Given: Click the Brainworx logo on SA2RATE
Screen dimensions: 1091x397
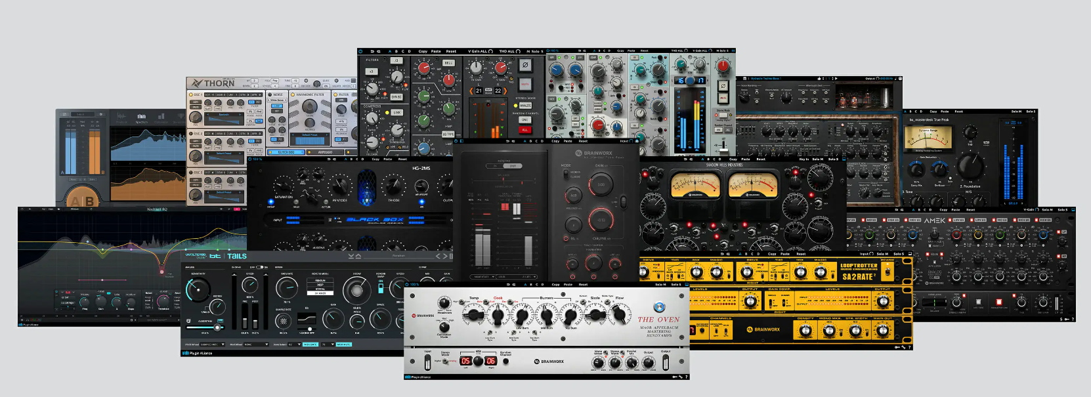Looking at the screenshot, I should tap(763, 329).
